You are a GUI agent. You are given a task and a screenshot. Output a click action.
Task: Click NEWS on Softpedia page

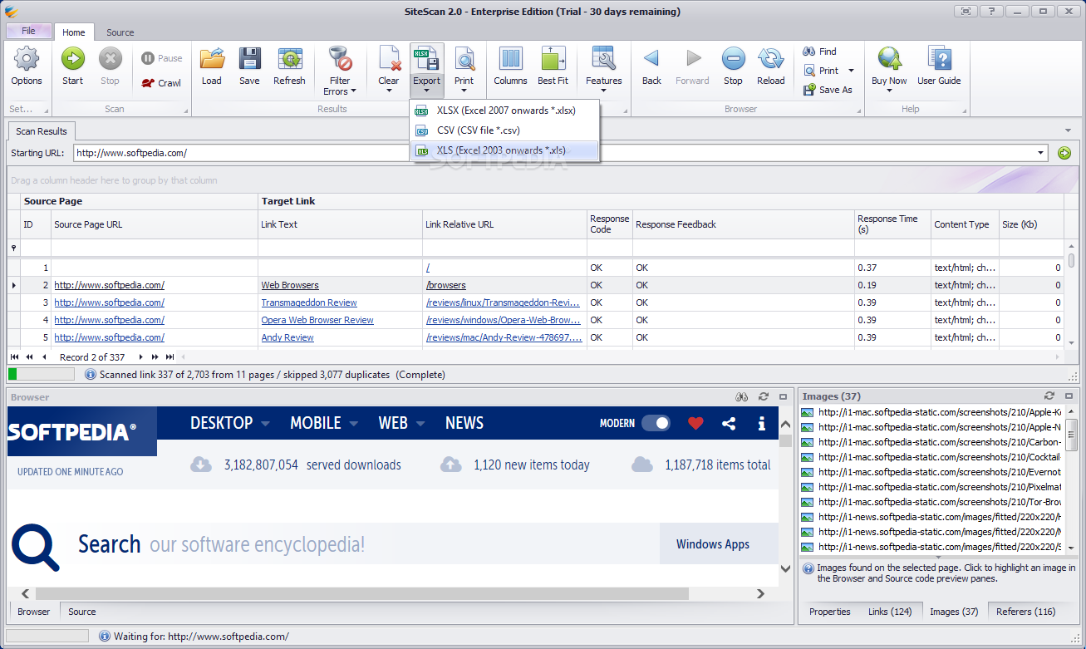pos(464,423)
